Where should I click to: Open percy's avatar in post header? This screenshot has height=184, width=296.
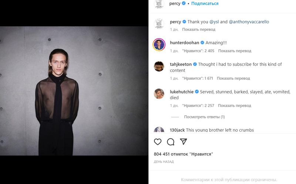tap(159, 4)
